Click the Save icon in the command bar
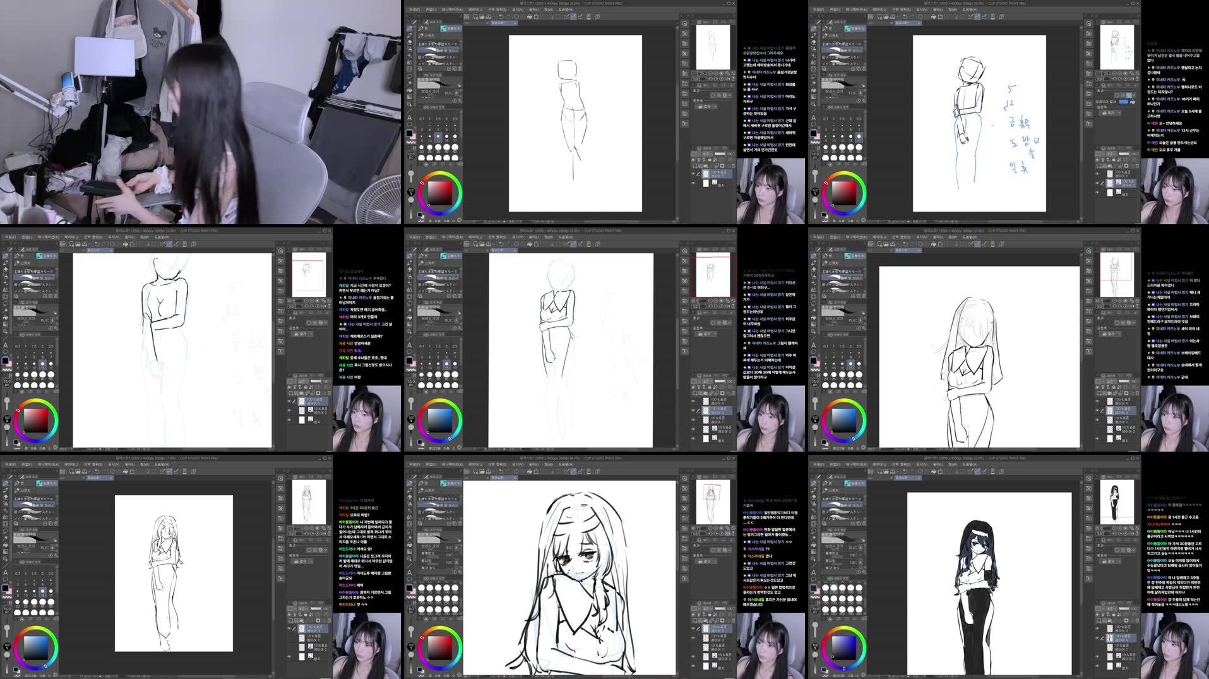The width and height of the screenshot is (1209, 679). tap(482, 16)
